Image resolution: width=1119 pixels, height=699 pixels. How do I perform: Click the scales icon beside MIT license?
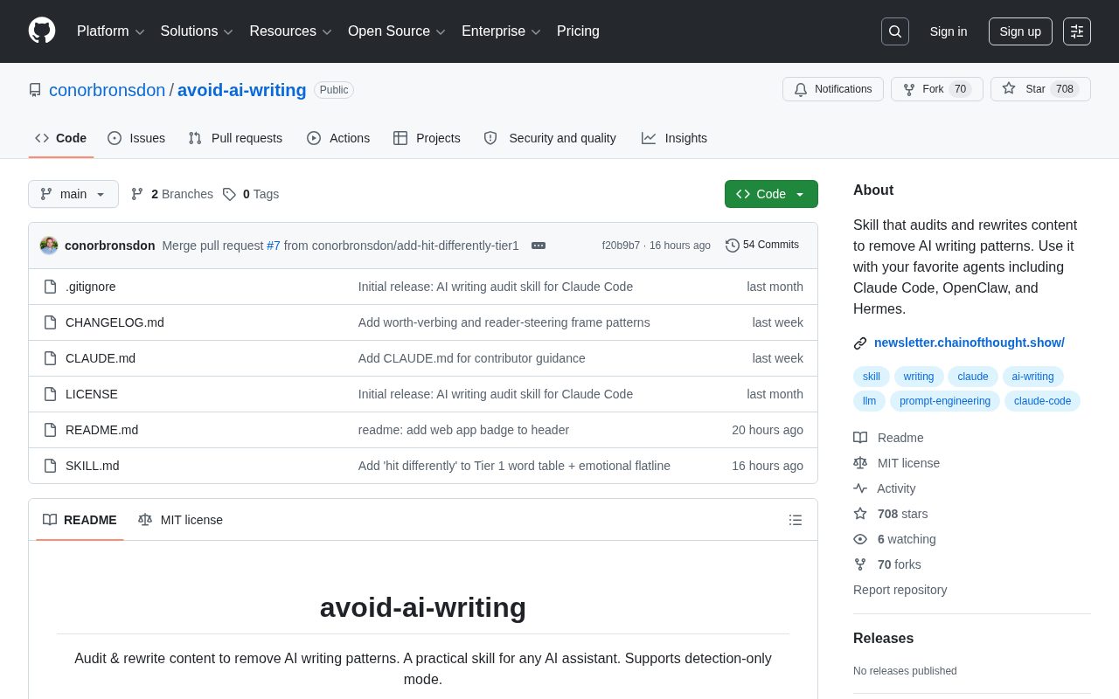[145, 520]
